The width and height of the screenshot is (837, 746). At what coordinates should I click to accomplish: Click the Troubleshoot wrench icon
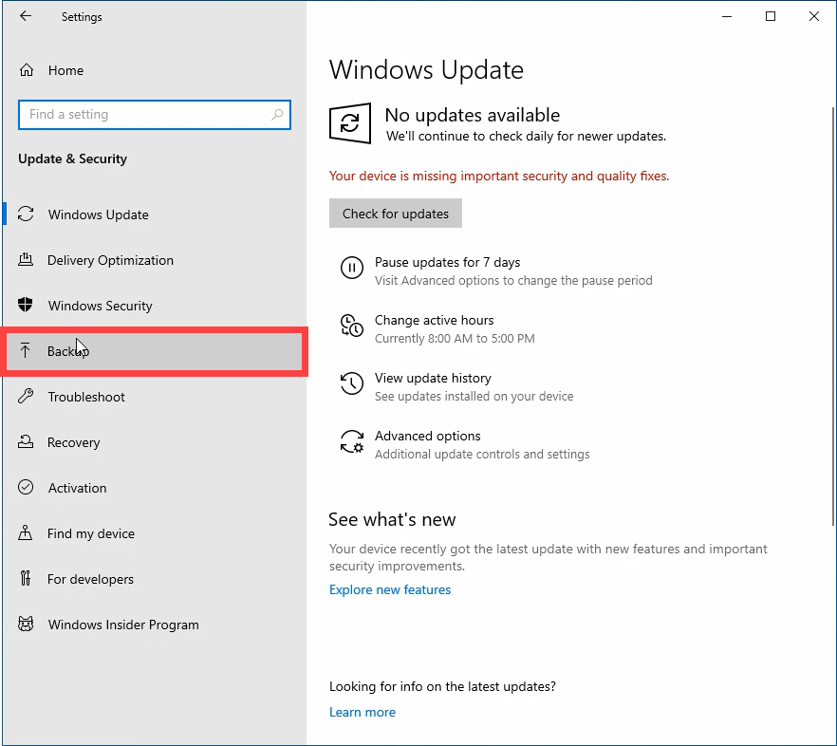pyautogui.click(x=26, y=396)
